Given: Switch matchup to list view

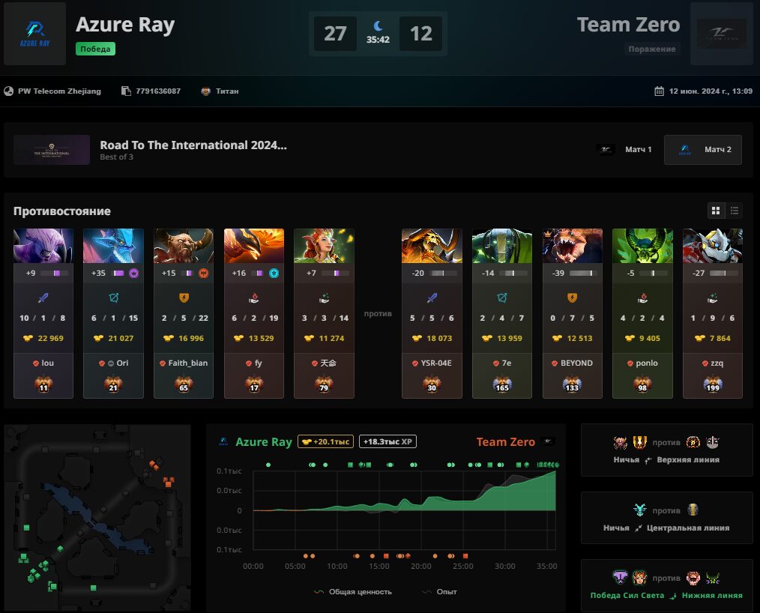Looking at the screenshot, I should (x=735, y=211).
